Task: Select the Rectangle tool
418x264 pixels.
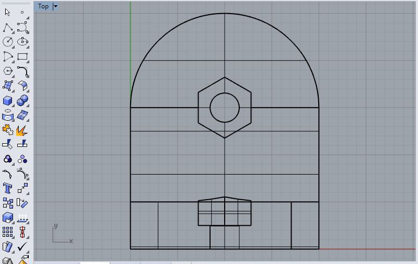Action: point(22,56)
